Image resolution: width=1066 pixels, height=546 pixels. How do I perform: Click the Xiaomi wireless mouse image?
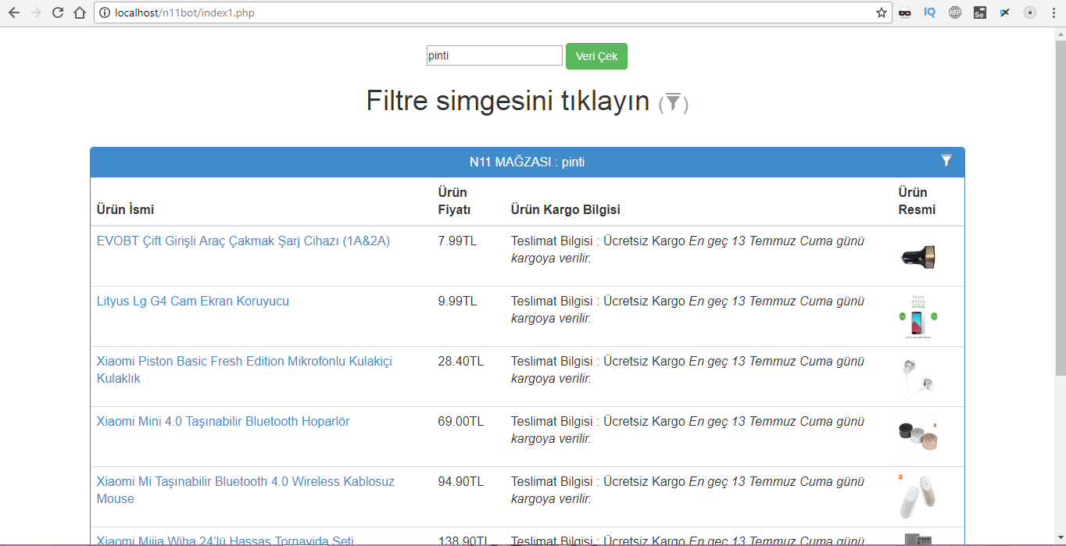point(918,496)
